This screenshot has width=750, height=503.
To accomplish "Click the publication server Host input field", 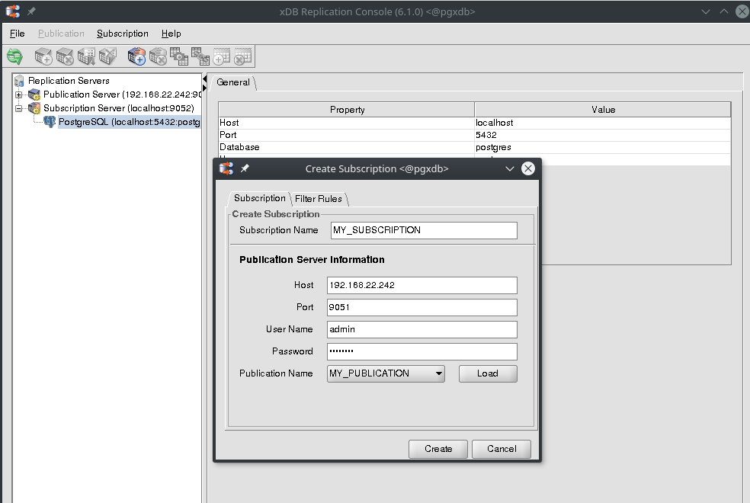I will pyautogui.click(x=422, y=285).
